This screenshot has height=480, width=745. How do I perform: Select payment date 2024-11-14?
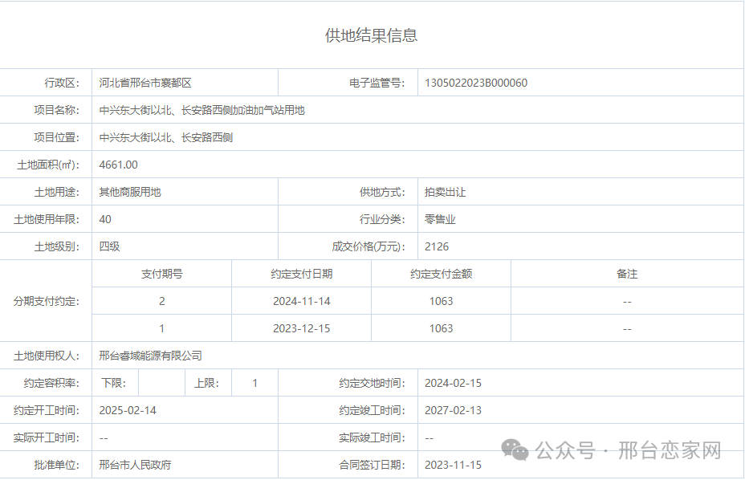click(x=302, y=301)
